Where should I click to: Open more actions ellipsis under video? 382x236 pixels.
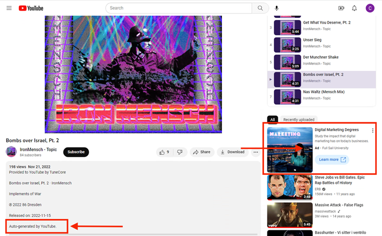pos(255,152)
